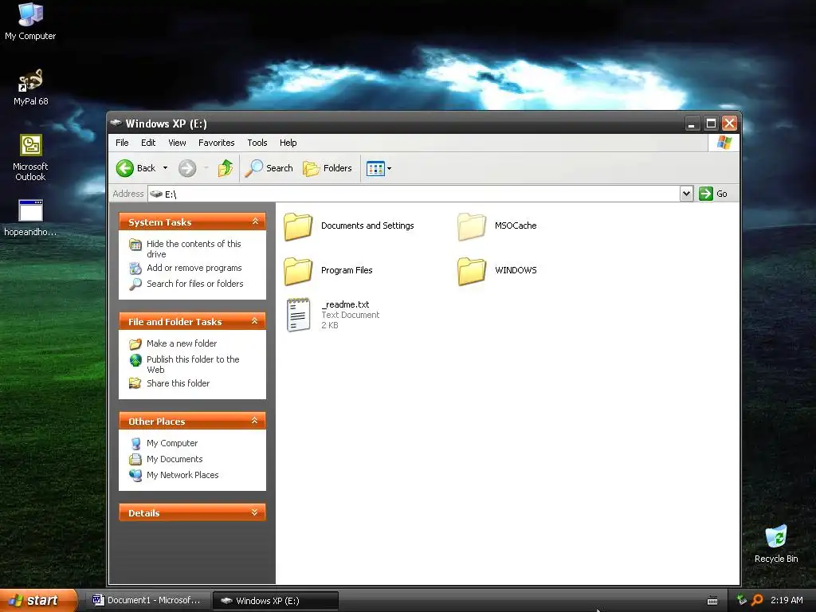The image size is (816, 612).
Task: Click the green Go arrow button
Action: pos(706,194)
